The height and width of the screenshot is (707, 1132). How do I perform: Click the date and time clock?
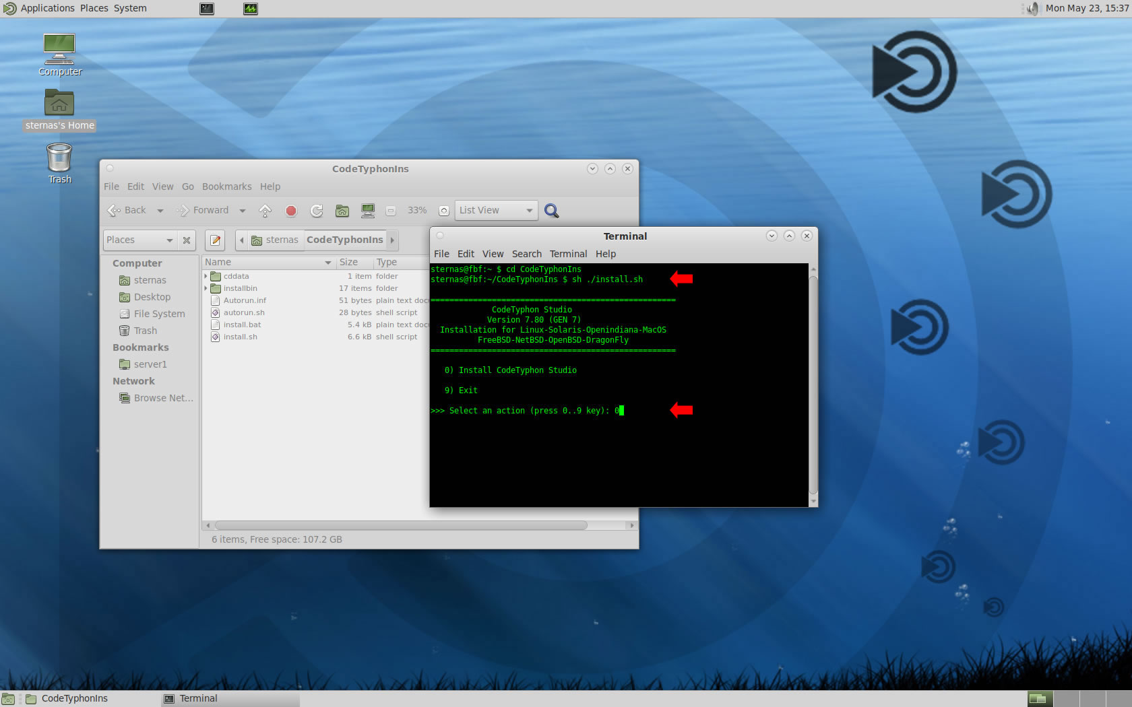pos(1087,8)
